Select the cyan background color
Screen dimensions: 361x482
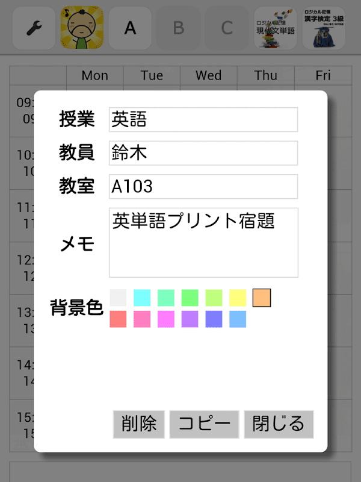tap(142, 298)
